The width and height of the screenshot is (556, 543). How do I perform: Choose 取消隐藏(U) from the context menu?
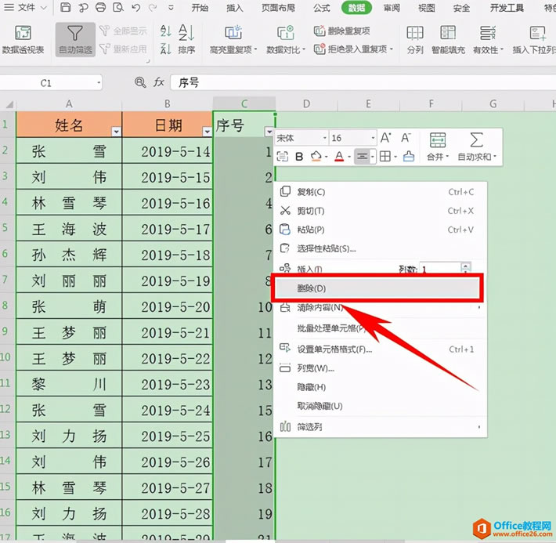381,406
